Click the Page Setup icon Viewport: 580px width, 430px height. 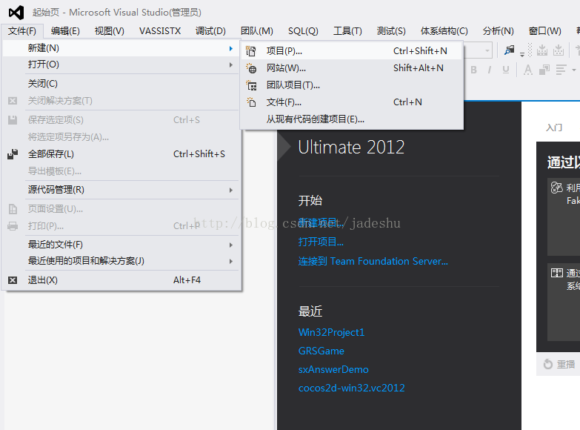point(13,209)
